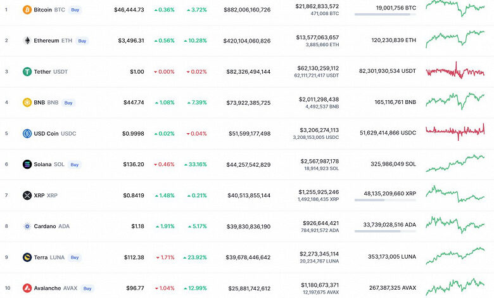This screenshot has height=298, width=494.
Task: Click the Avalanche red logo
Action: point(27,288)
